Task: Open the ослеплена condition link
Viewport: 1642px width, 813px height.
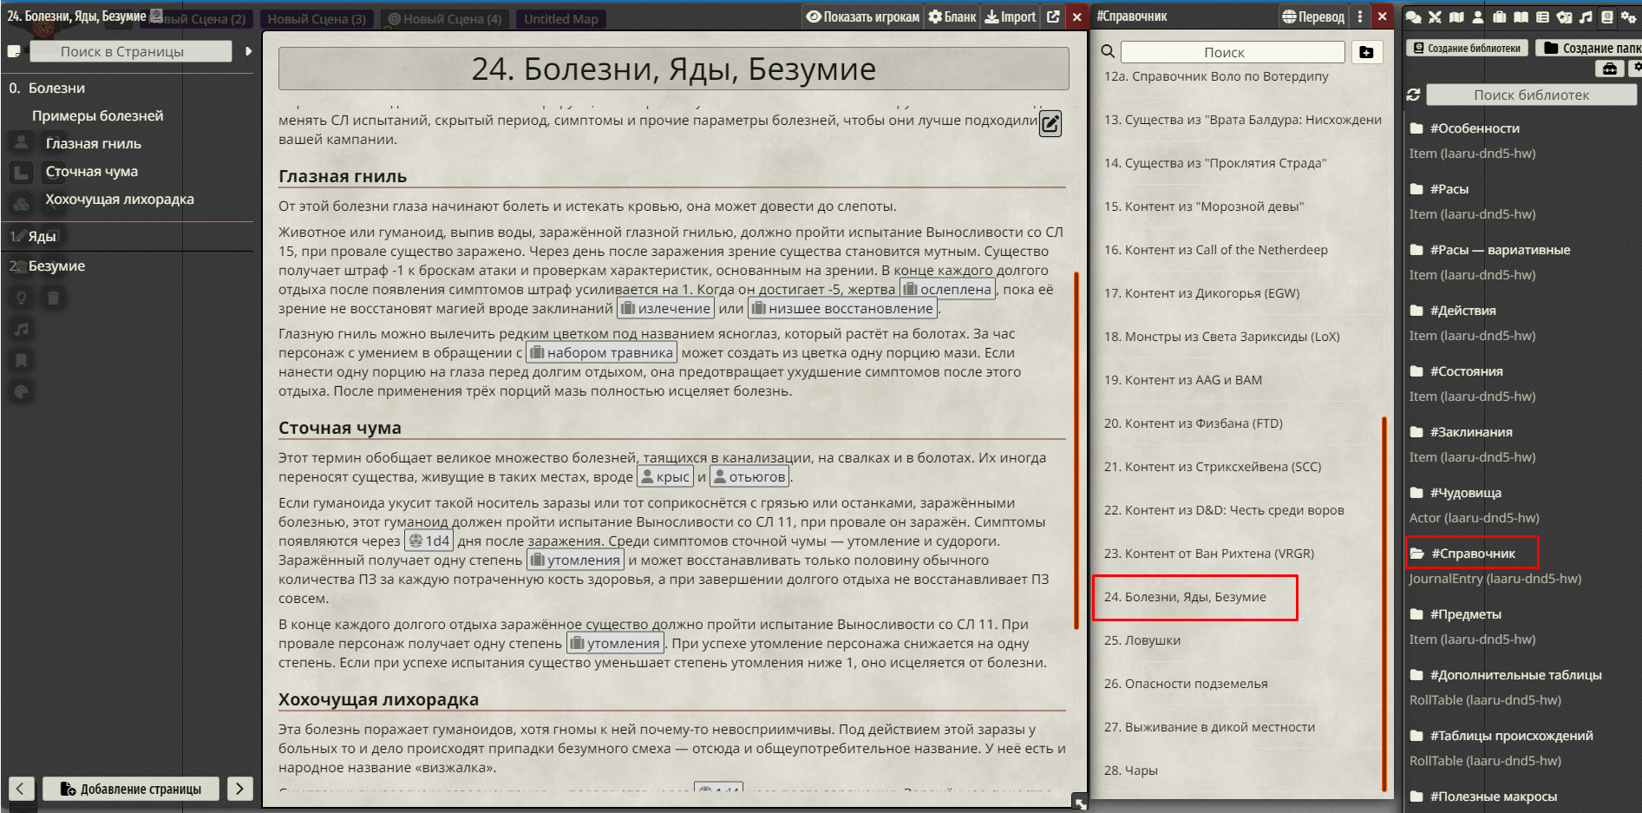Action: (947, 290)
